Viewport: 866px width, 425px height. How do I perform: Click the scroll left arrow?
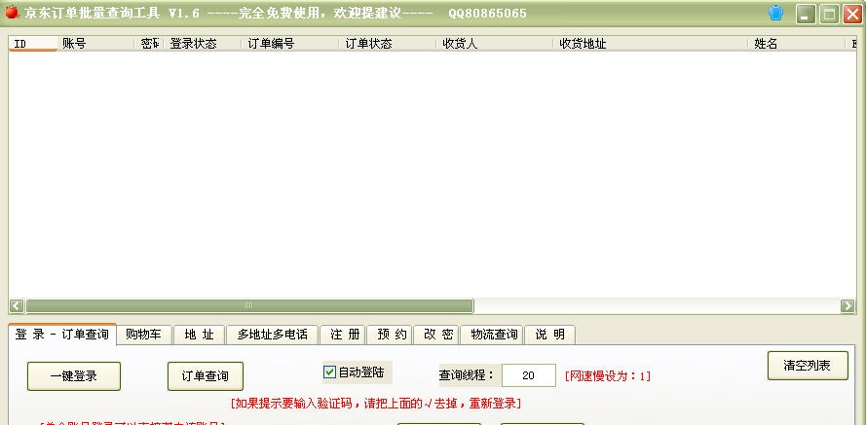(17, 306)
